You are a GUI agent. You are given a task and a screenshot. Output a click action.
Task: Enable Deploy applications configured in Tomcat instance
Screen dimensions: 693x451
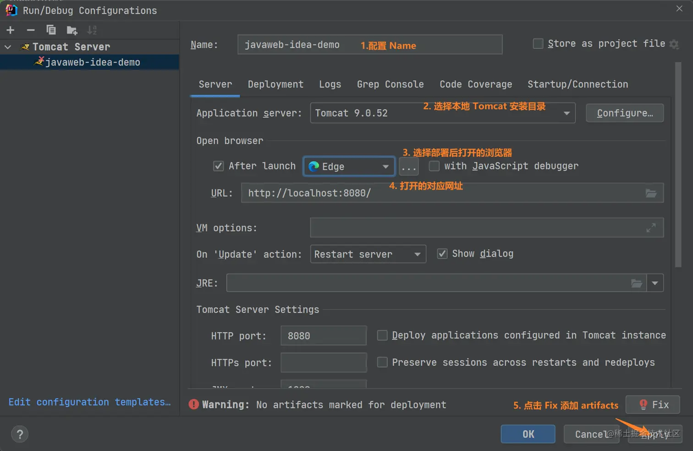coord(382,335)
